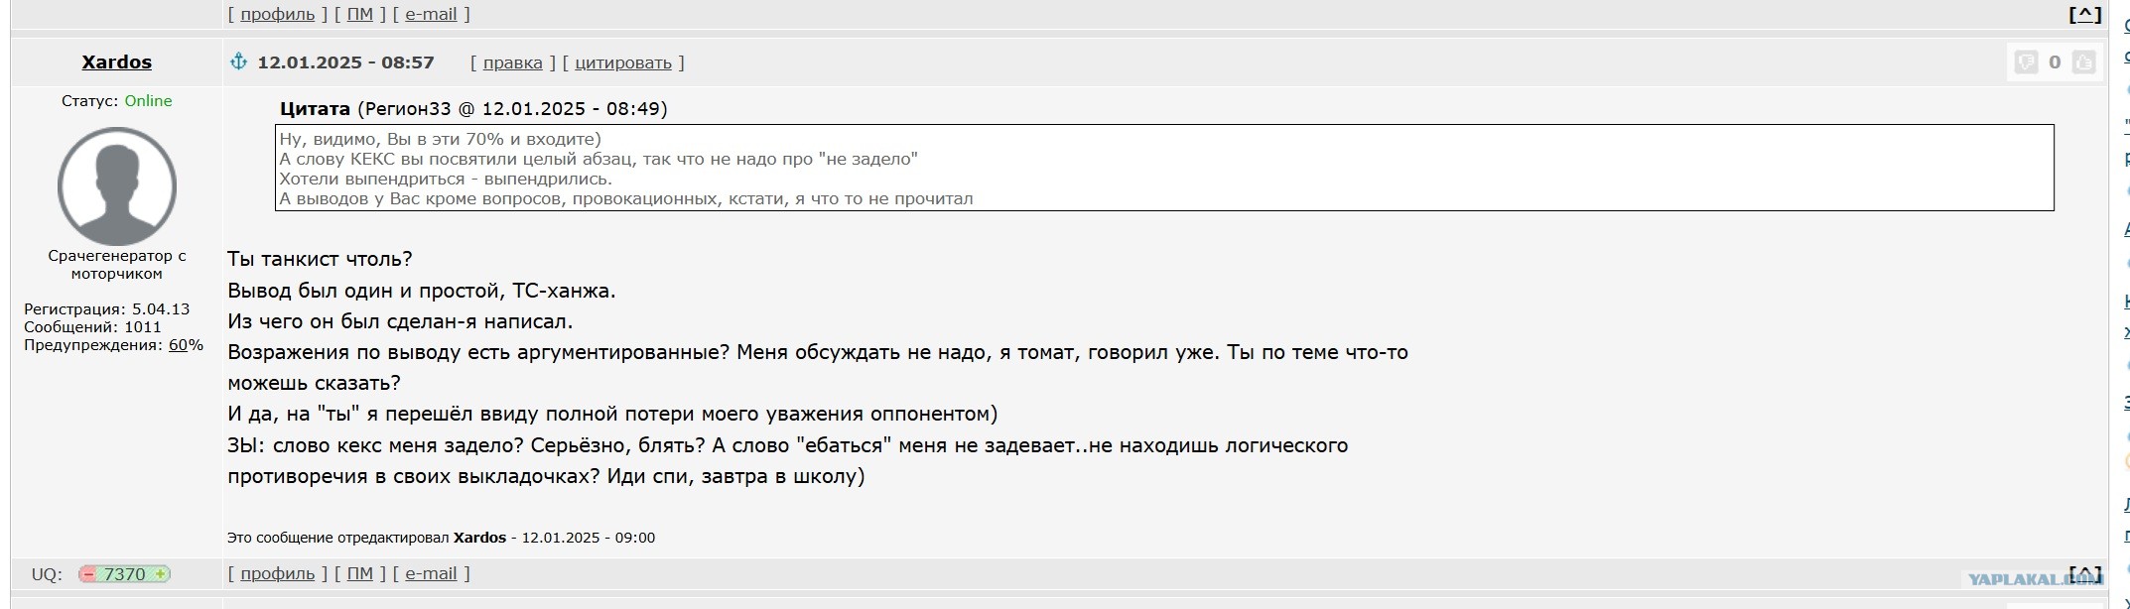
Task: Click the green plus on the 7370 UQ rating
Action: tap(160, 574)
